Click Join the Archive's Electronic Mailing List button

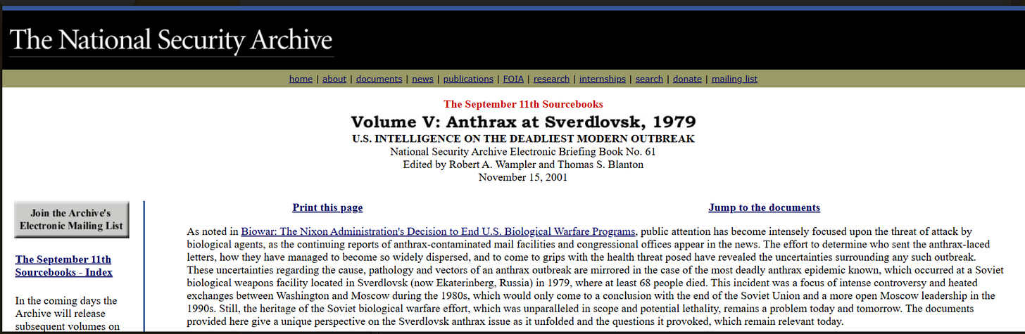[x=72, y=219]
